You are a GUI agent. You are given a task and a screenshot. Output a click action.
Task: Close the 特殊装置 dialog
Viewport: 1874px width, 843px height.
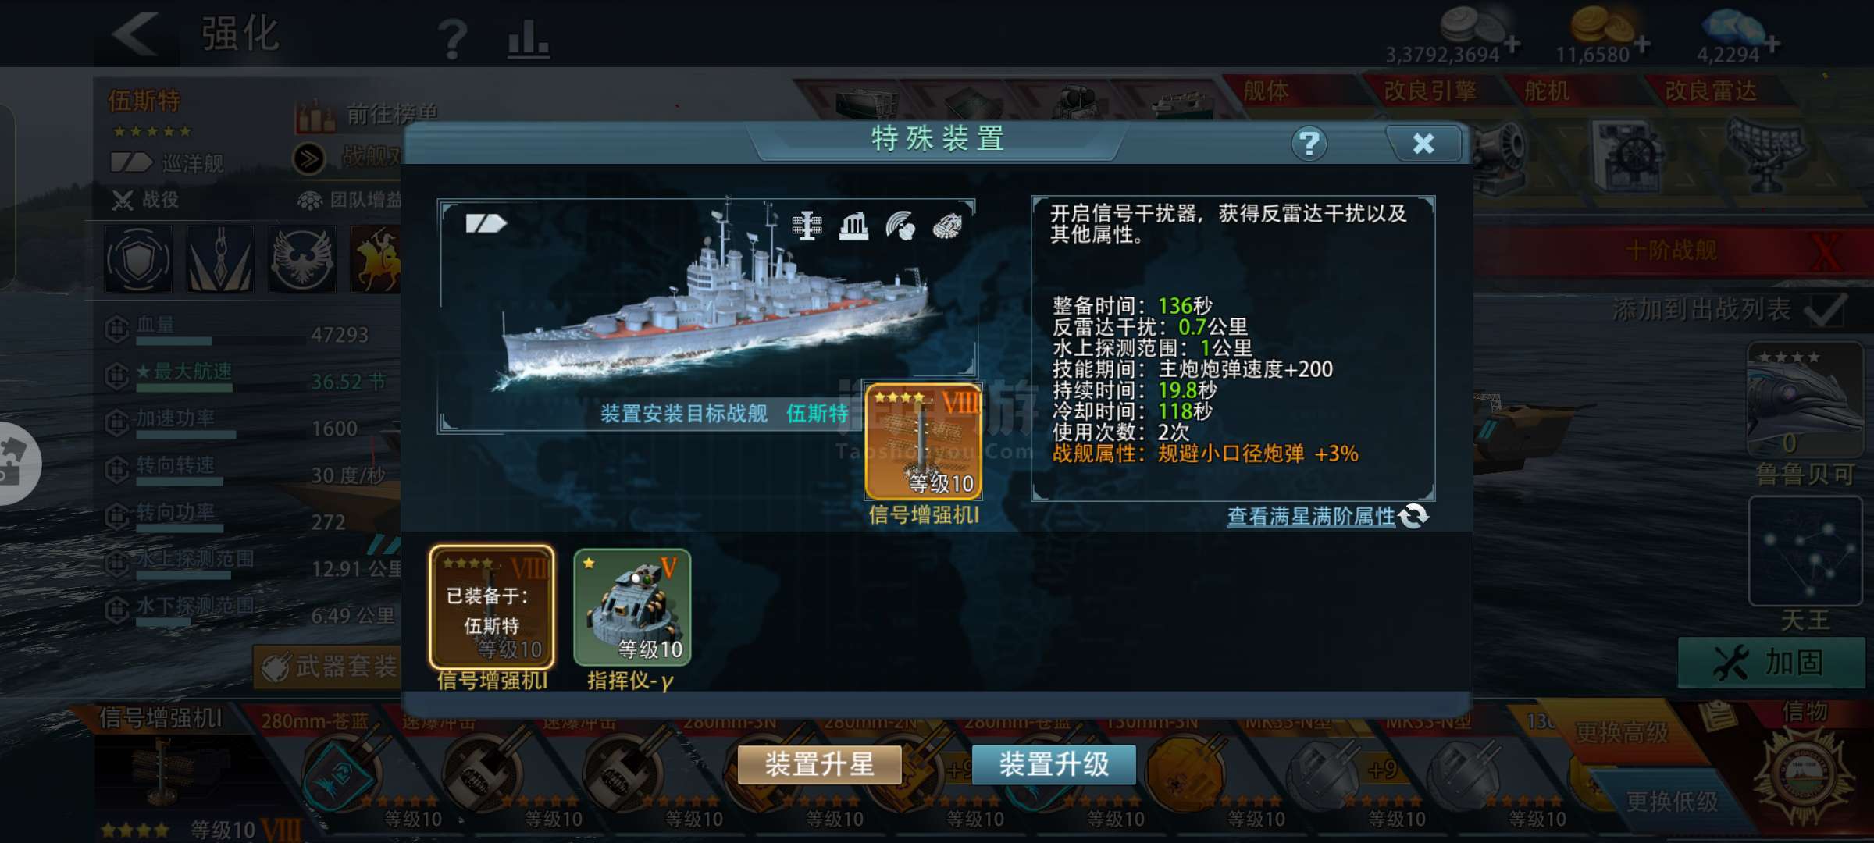point(1423,144)
